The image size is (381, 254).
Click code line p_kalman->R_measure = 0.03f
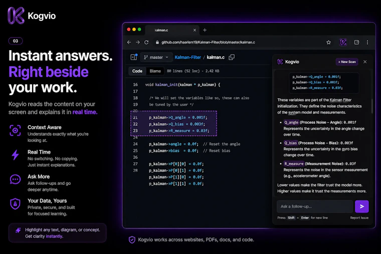coord(179,131)
